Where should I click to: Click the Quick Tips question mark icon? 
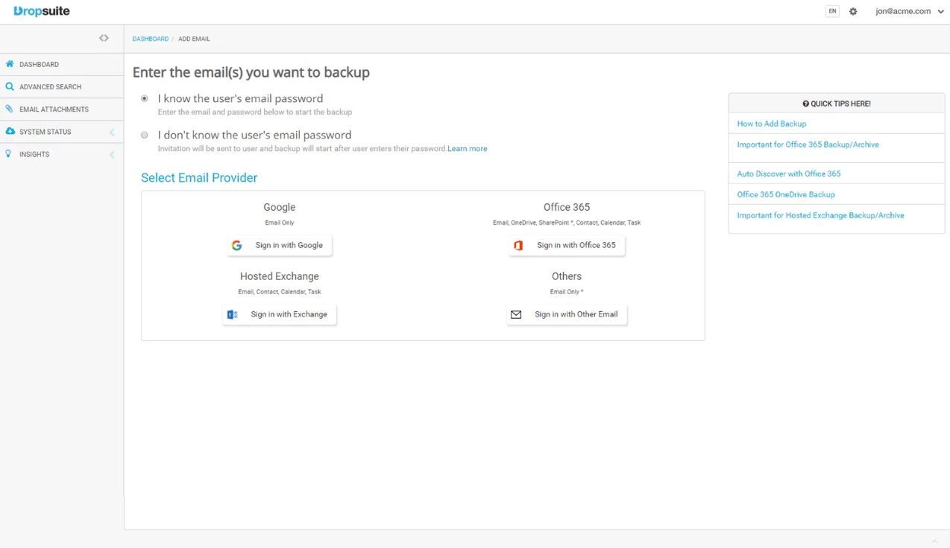pos(806,103)
